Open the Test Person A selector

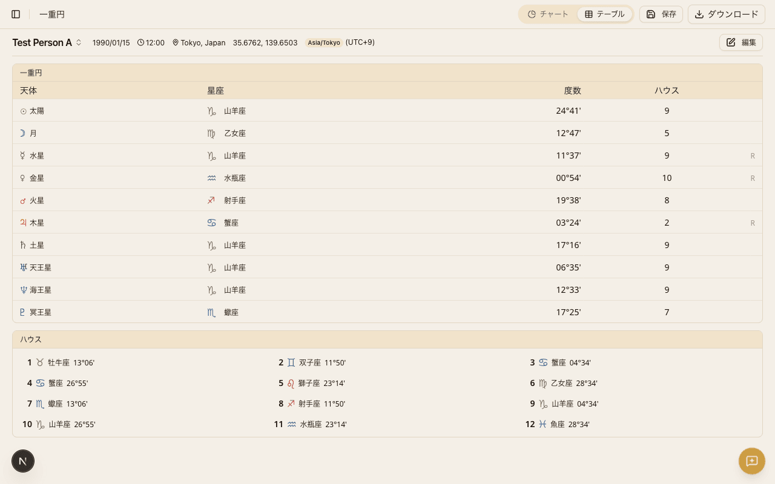coord(42,42)
